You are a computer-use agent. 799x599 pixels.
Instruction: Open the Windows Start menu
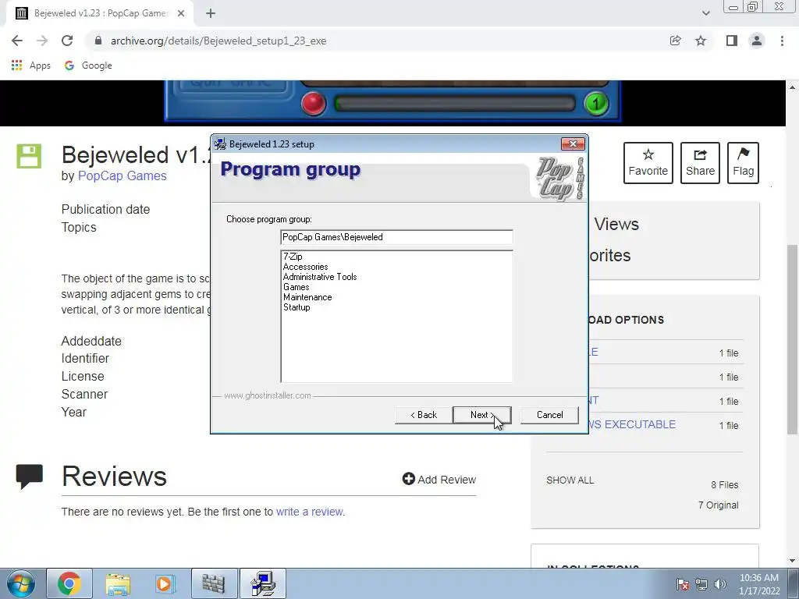point(20,583)
